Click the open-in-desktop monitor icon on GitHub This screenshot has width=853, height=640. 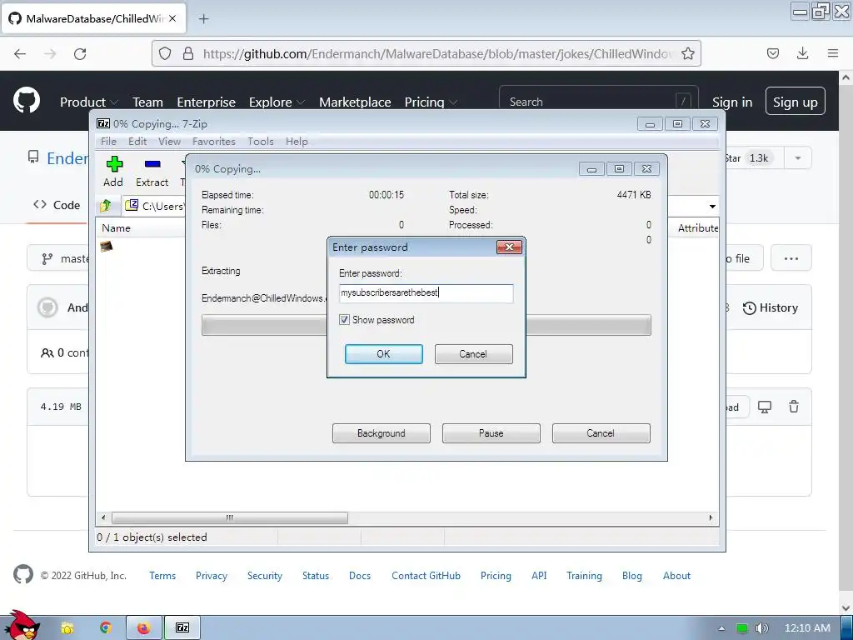tap(765, 407)
